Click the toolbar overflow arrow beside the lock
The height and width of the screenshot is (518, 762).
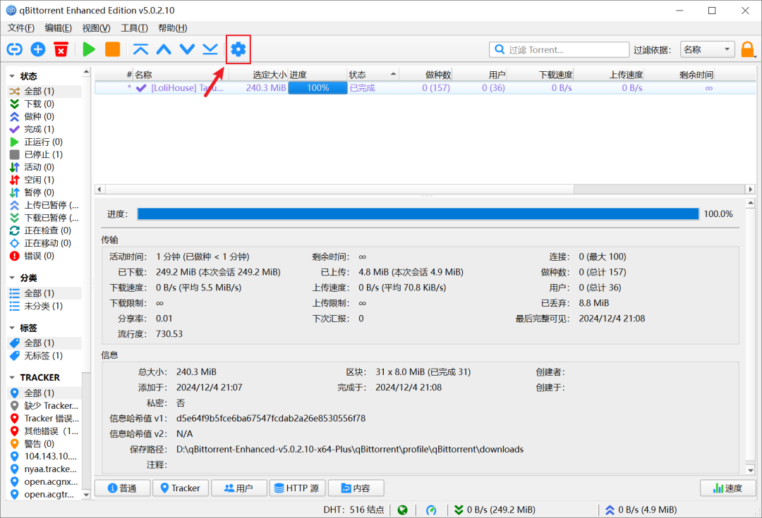pyautogui.click(x=756, y=56)
